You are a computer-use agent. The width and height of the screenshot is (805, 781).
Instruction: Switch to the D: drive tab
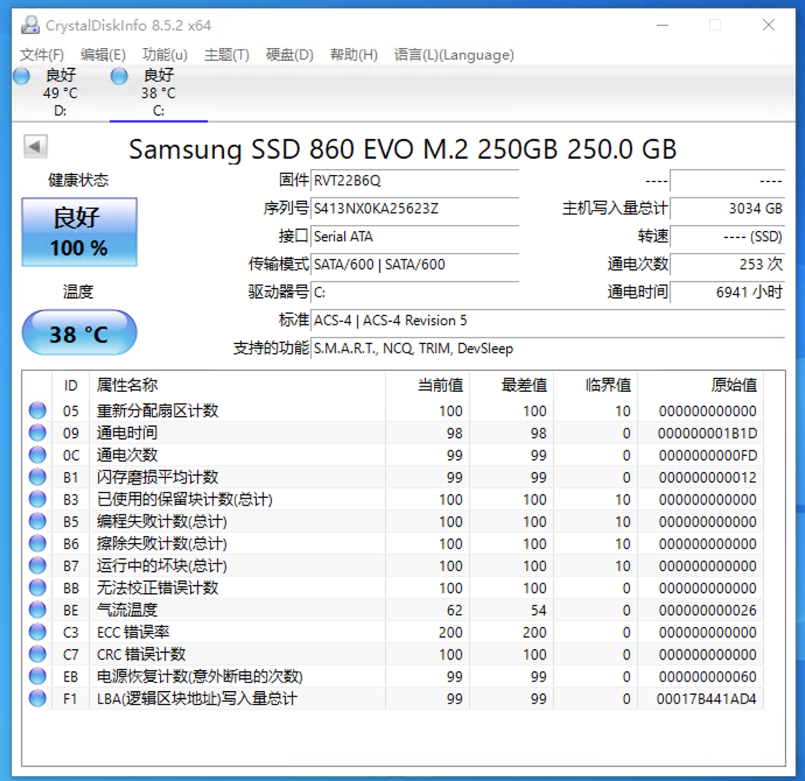click(60, 93)
